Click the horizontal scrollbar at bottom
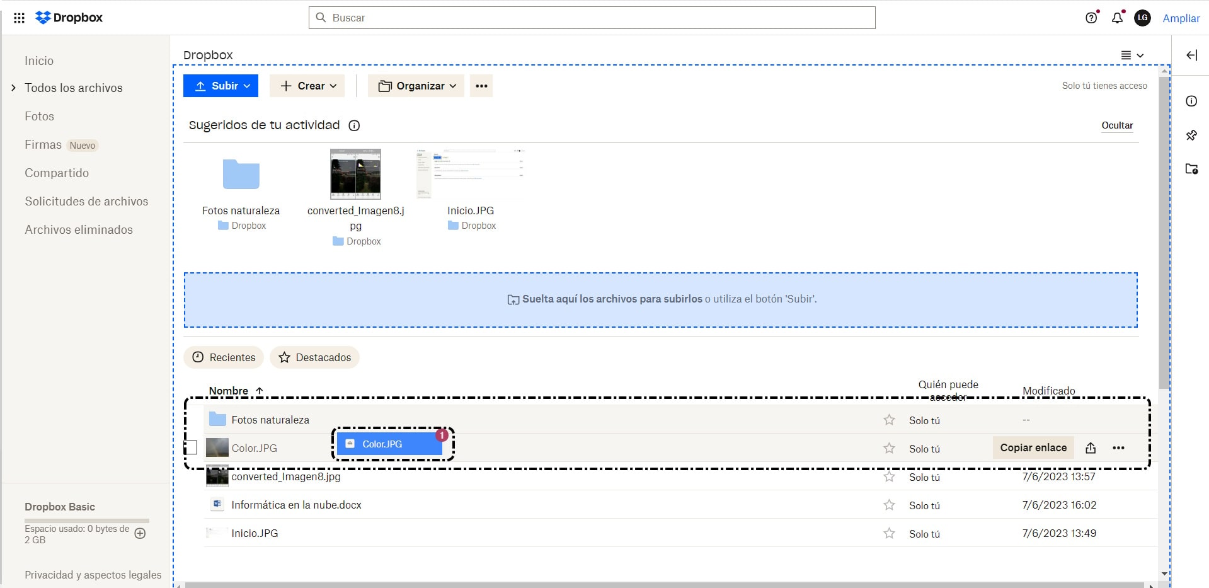 pyautogui.click(x=665, y=585)
